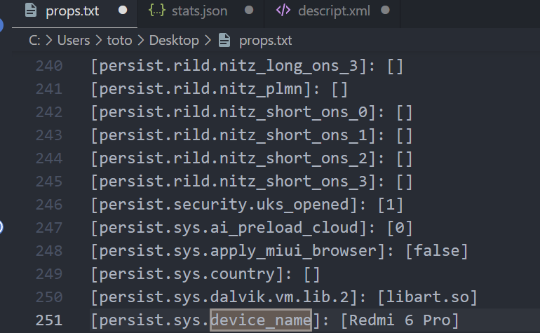Screen dimensions: 540x333
Task: Open the Users breadcrumb folder
Action: click(x=74, y=41)
